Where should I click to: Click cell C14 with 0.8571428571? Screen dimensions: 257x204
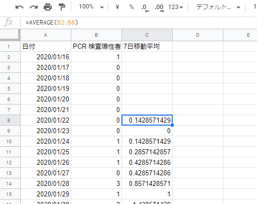pyautogui.click(x=147, y=183)
